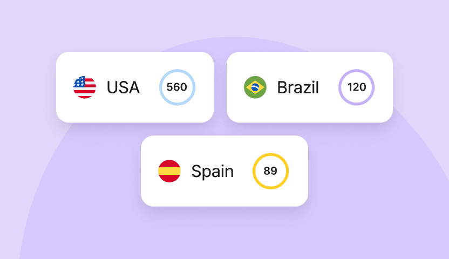Click the lavender ring around 120
The width and height of the screenshot is (449, 259).
coord(357,70)
